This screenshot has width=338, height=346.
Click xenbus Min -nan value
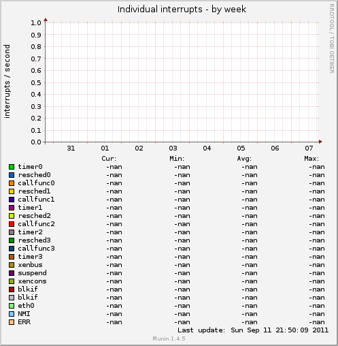tap(182, 265)
